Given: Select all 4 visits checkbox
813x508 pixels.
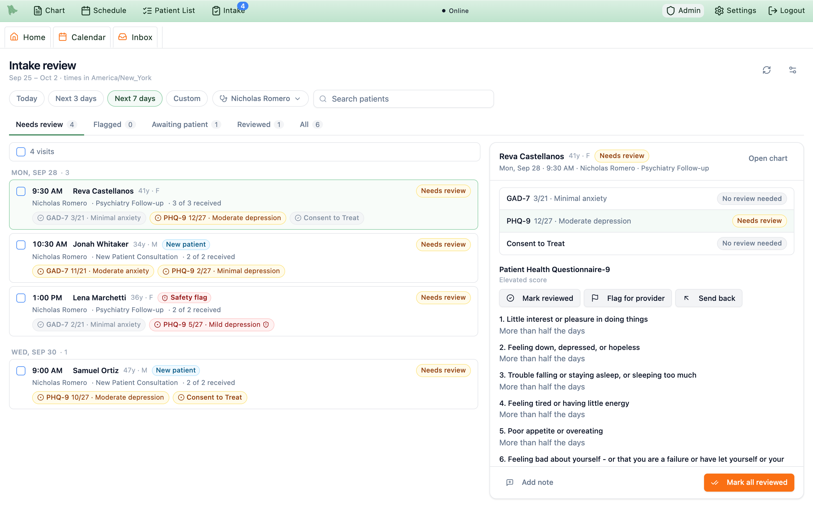Looking at the screenshot, I should 21,152.
